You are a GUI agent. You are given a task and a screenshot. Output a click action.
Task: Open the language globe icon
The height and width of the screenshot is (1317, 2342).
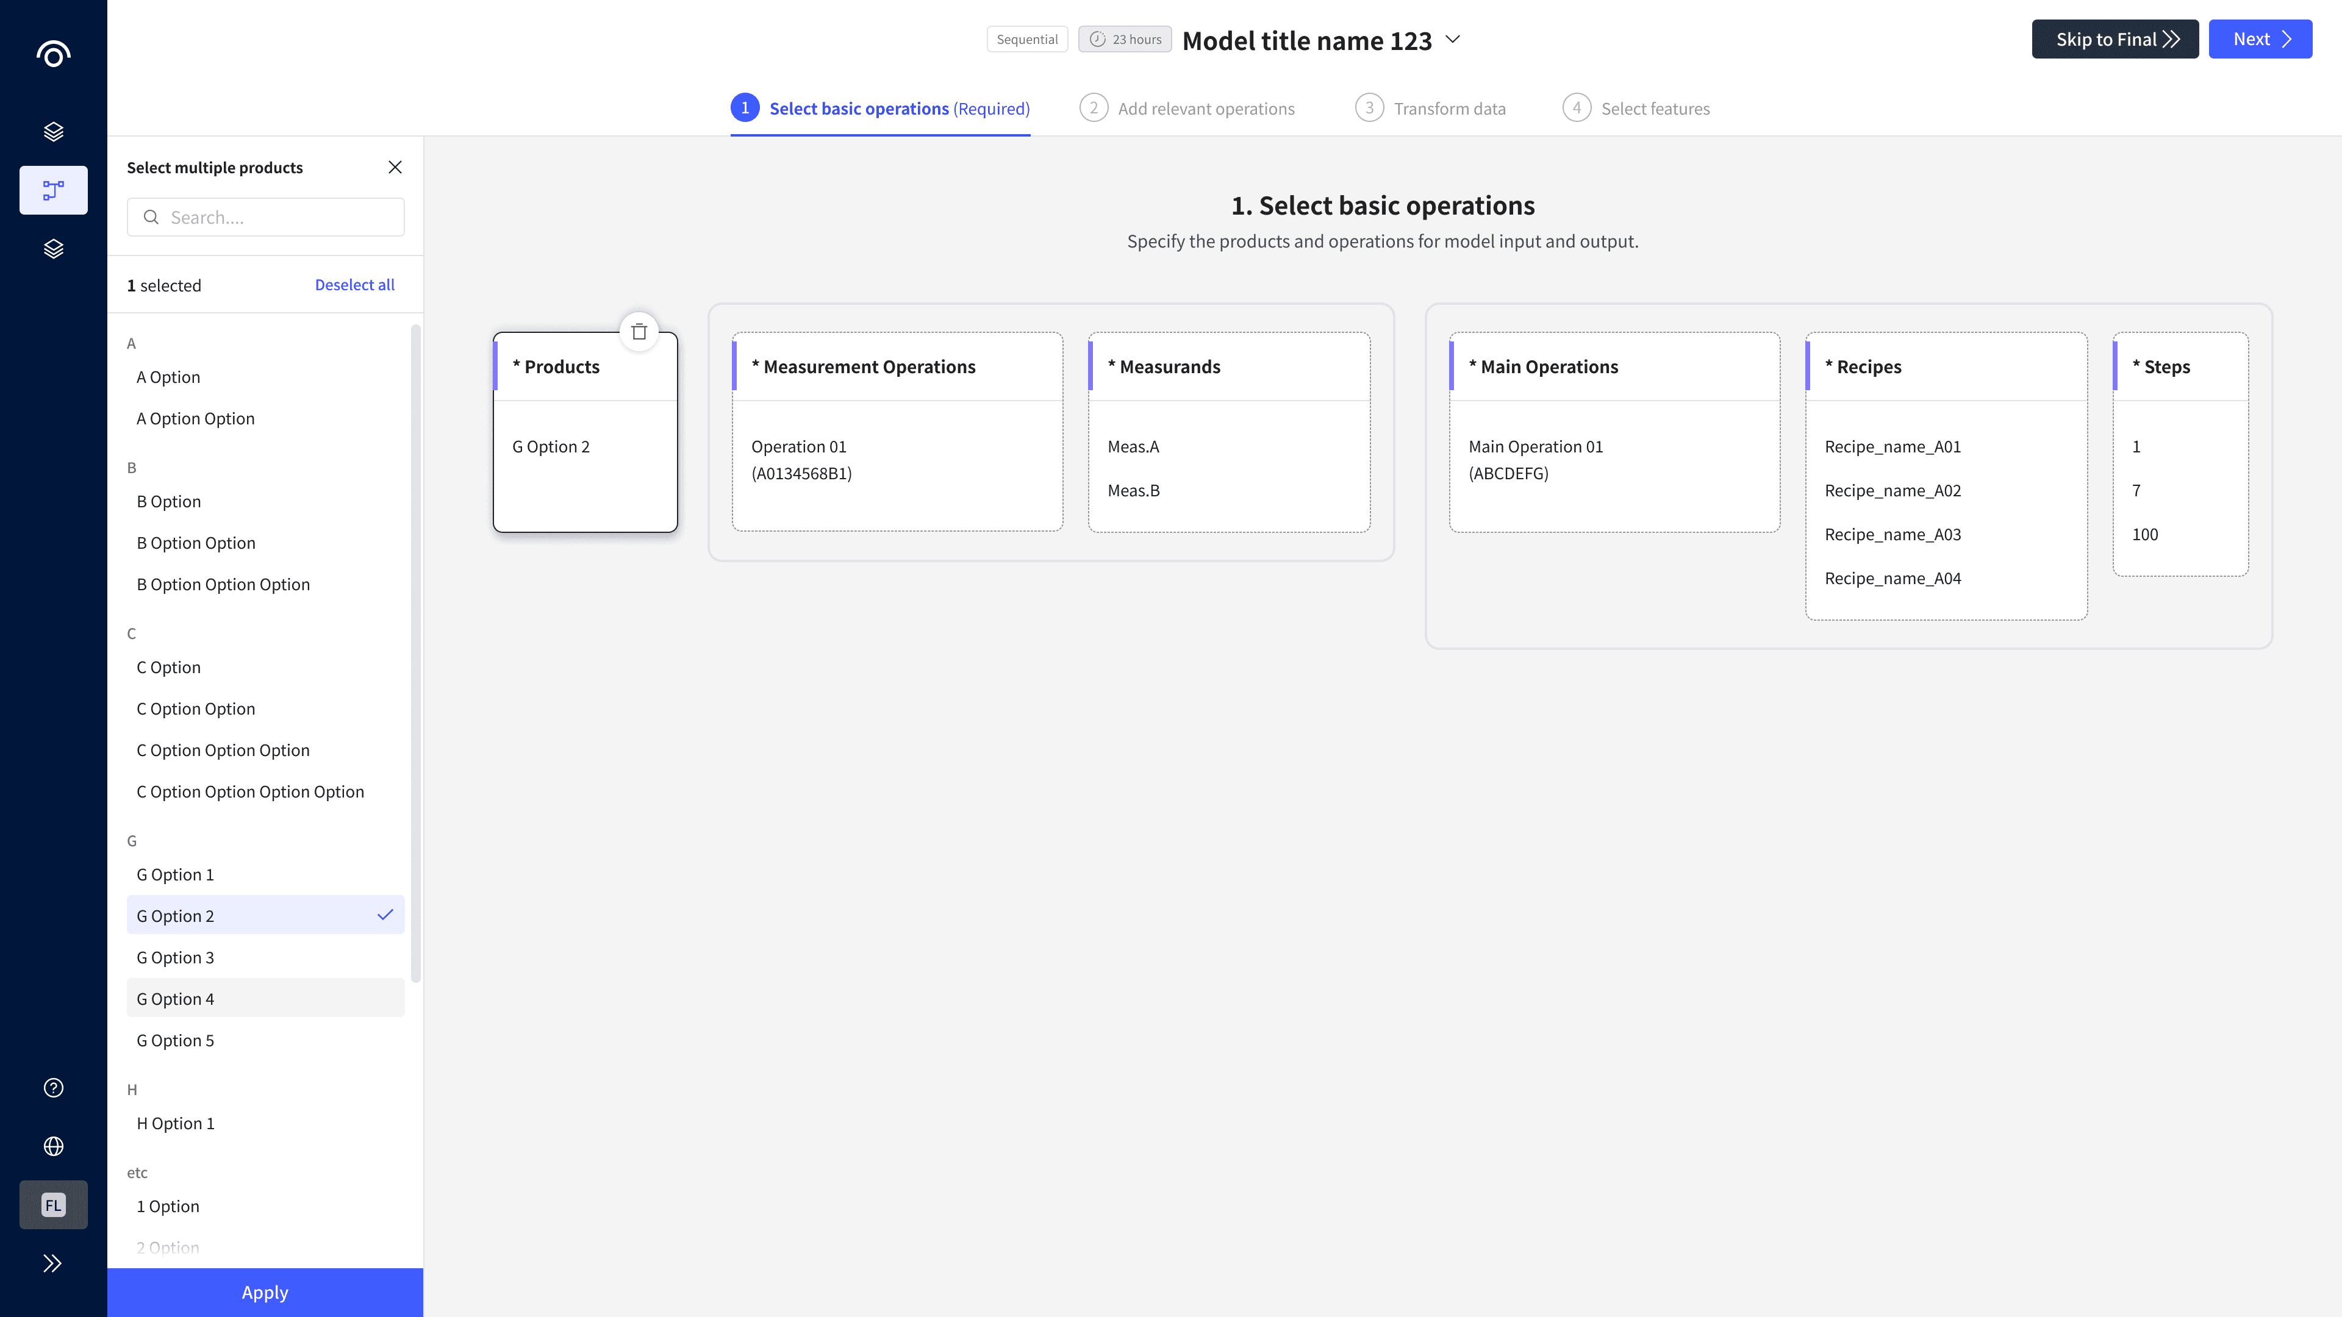52,1146
